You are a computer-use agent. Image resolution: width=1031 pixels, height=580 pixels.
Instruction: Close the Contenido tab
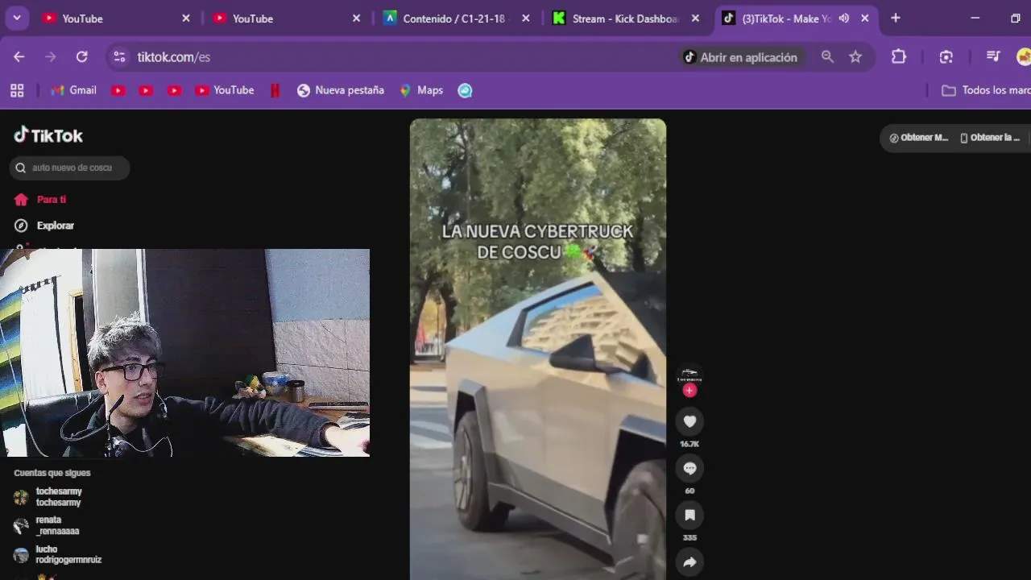(526, 18)
